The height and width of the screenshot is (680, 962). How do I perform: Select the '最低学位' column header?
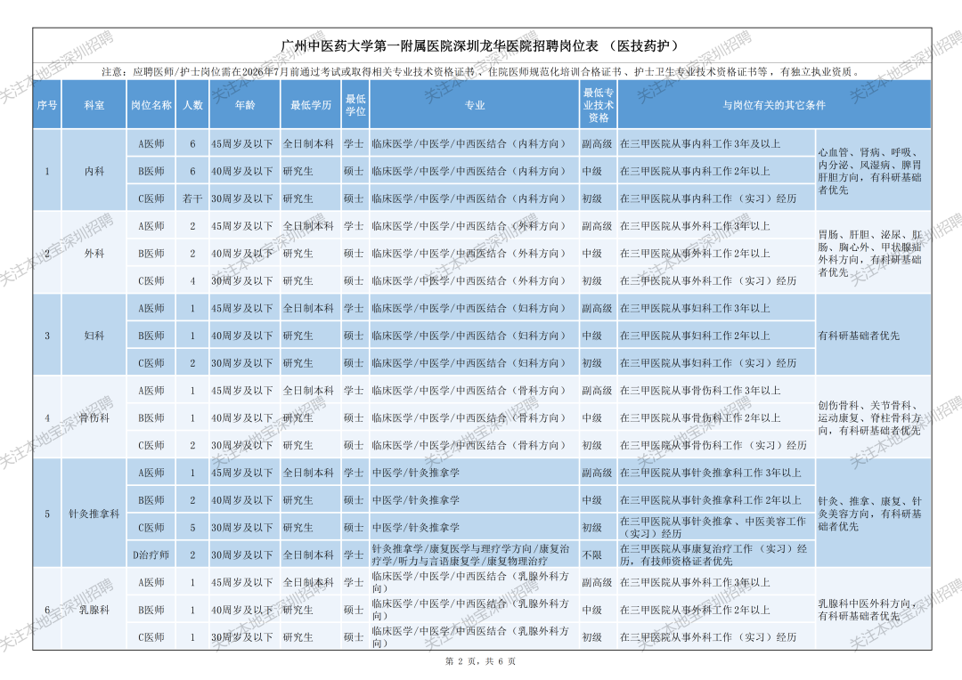coord(355,105)
